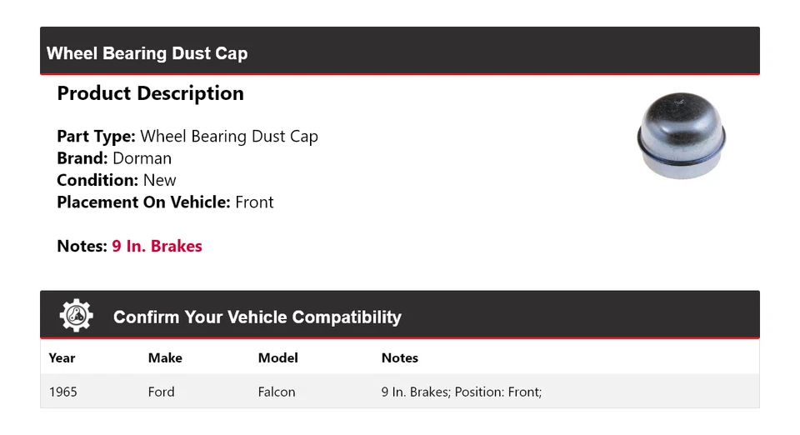Viewport: 800px width, 435px height.
Task: Click Placement On Vehicle Front value
Action: [254, 202]
